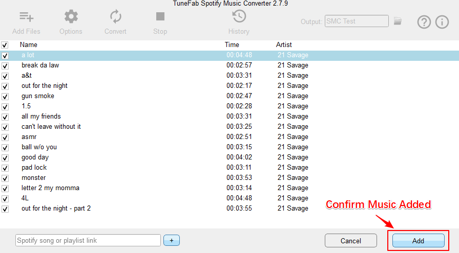Uncheck the 'letter 2 my momma' checkbox
The height and width of the screenshot is (253, 459).
pos(5,189)
